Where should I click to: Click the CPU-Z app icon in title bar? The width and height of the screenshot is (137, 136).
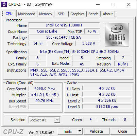pyautogui.click(x=4, y=4)
